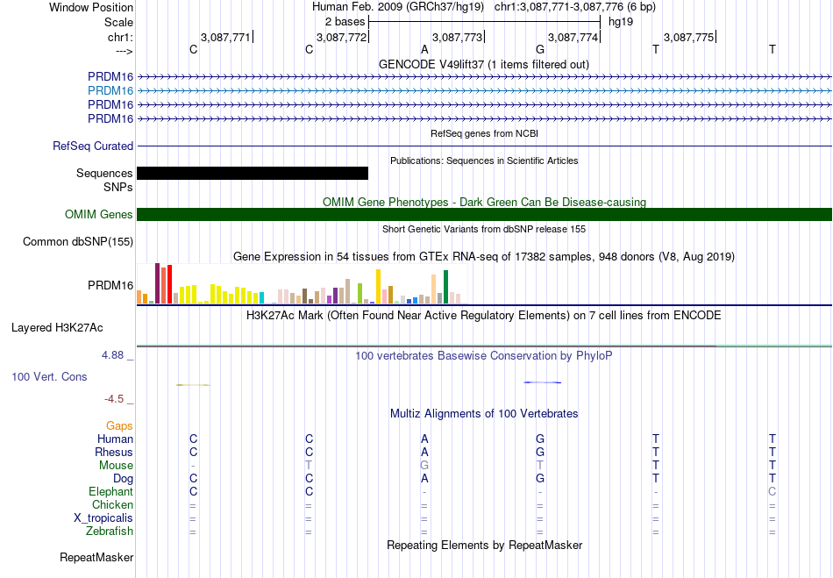Select the Zebrafish alignment row label
Viewport: 833px width, 578px height.
click(x=110, y=531)
